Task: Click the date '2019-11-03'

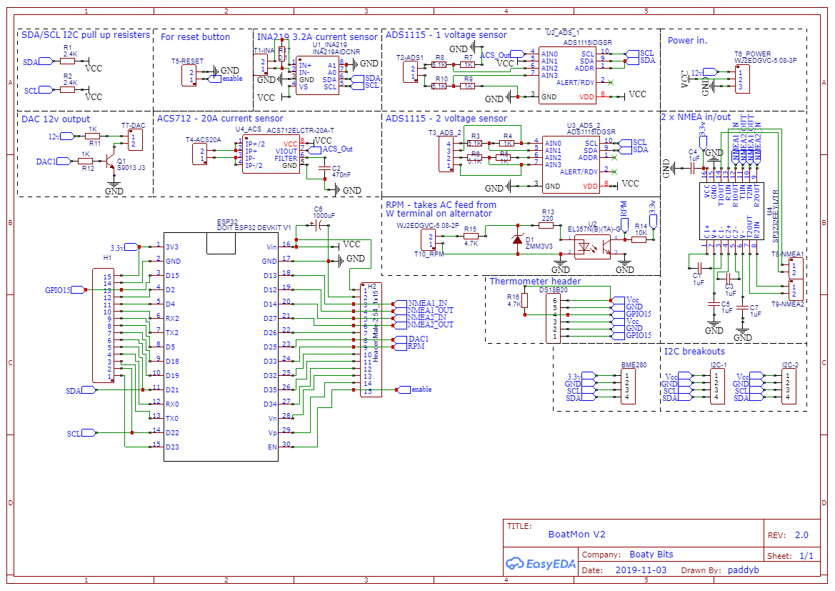Action: [x=641, y=570]
